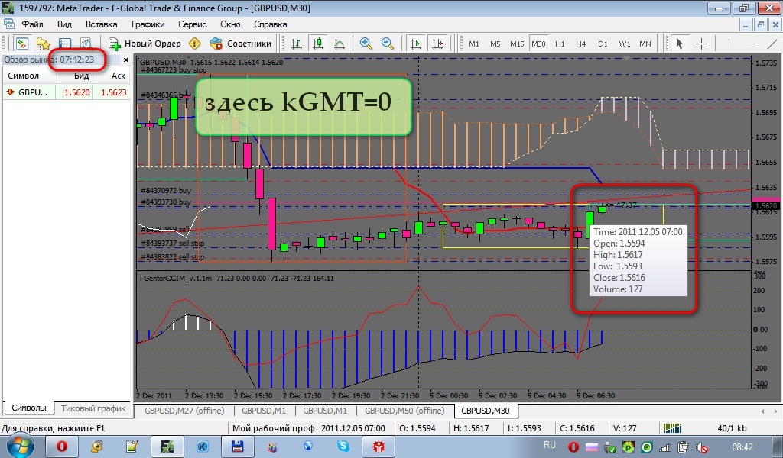
Task: Toggle the Navigator panel icon
Action: coord(65,44)
